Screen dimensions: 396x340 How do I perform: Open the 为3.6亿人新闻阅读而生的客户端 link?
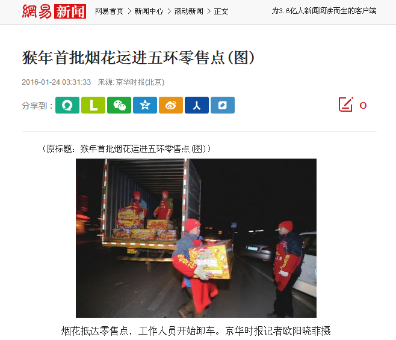click(324, 11)
